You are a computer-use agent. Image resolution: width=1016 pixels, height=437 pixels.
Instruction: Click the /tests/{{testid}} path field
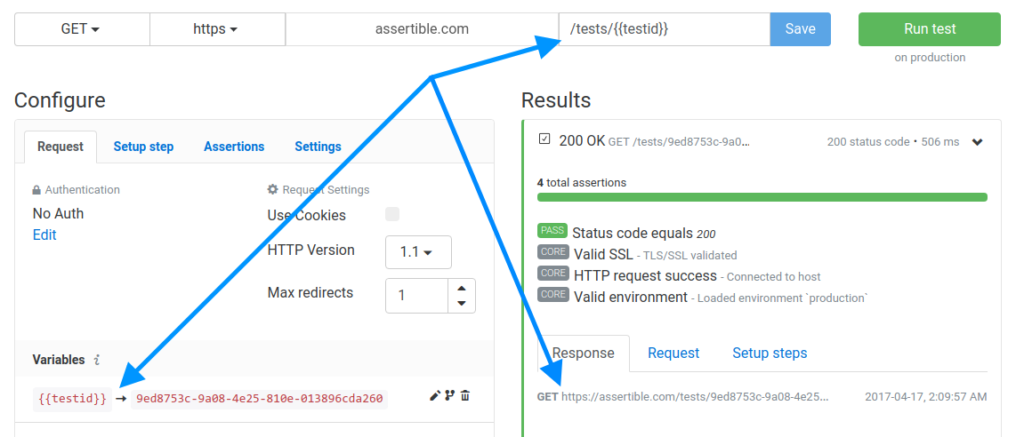click(665, 29)
